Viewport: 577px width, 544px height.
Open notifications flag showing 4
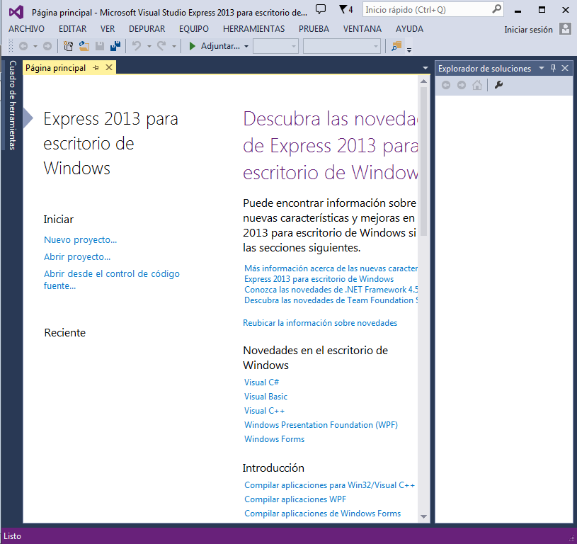tap(346, 9)
